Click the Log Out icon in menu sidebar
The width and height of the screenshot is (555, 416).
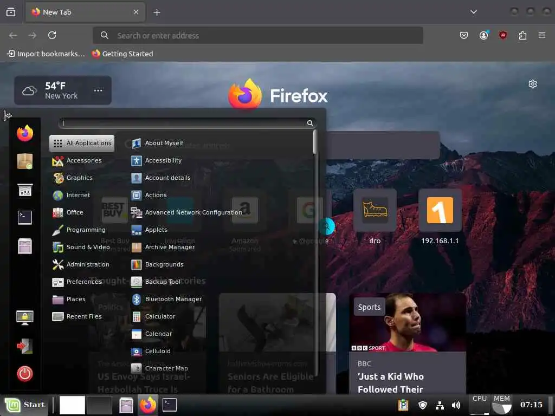(25, 346)
